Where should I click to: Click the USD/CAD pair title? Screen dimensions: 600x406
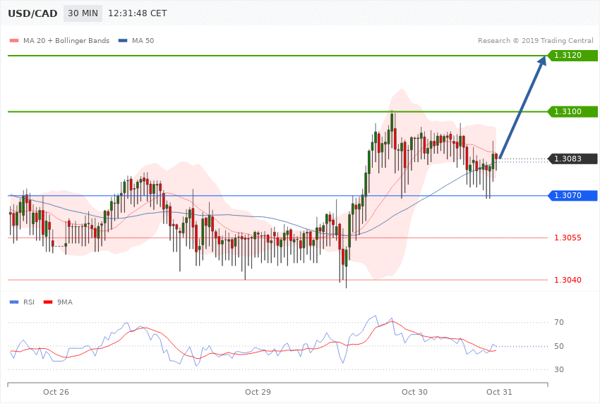[x=32, y=13]
